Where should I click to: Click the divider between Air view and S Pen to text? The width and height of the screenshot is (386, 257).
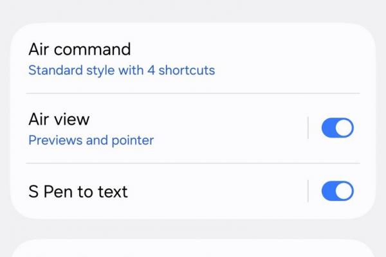(193, 163)
